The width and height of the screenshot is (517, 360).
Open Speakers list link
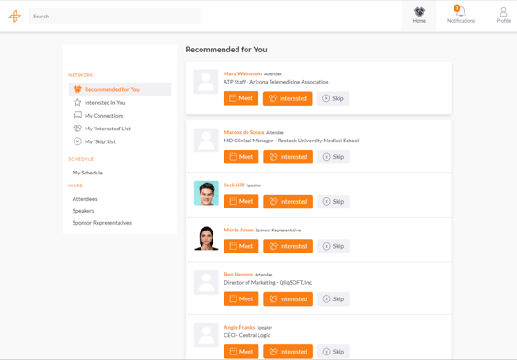coord(83,211)
